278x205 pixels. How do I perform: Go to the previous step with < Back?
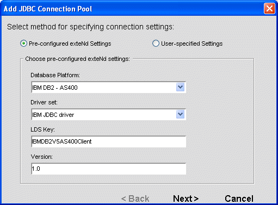click(135, 198)
